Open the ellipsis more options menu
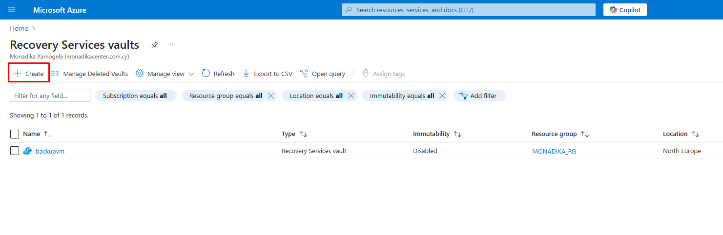Image resolution: width=723 pixels, height=235 pixels. pyautogui.click(x=170, y=45)
